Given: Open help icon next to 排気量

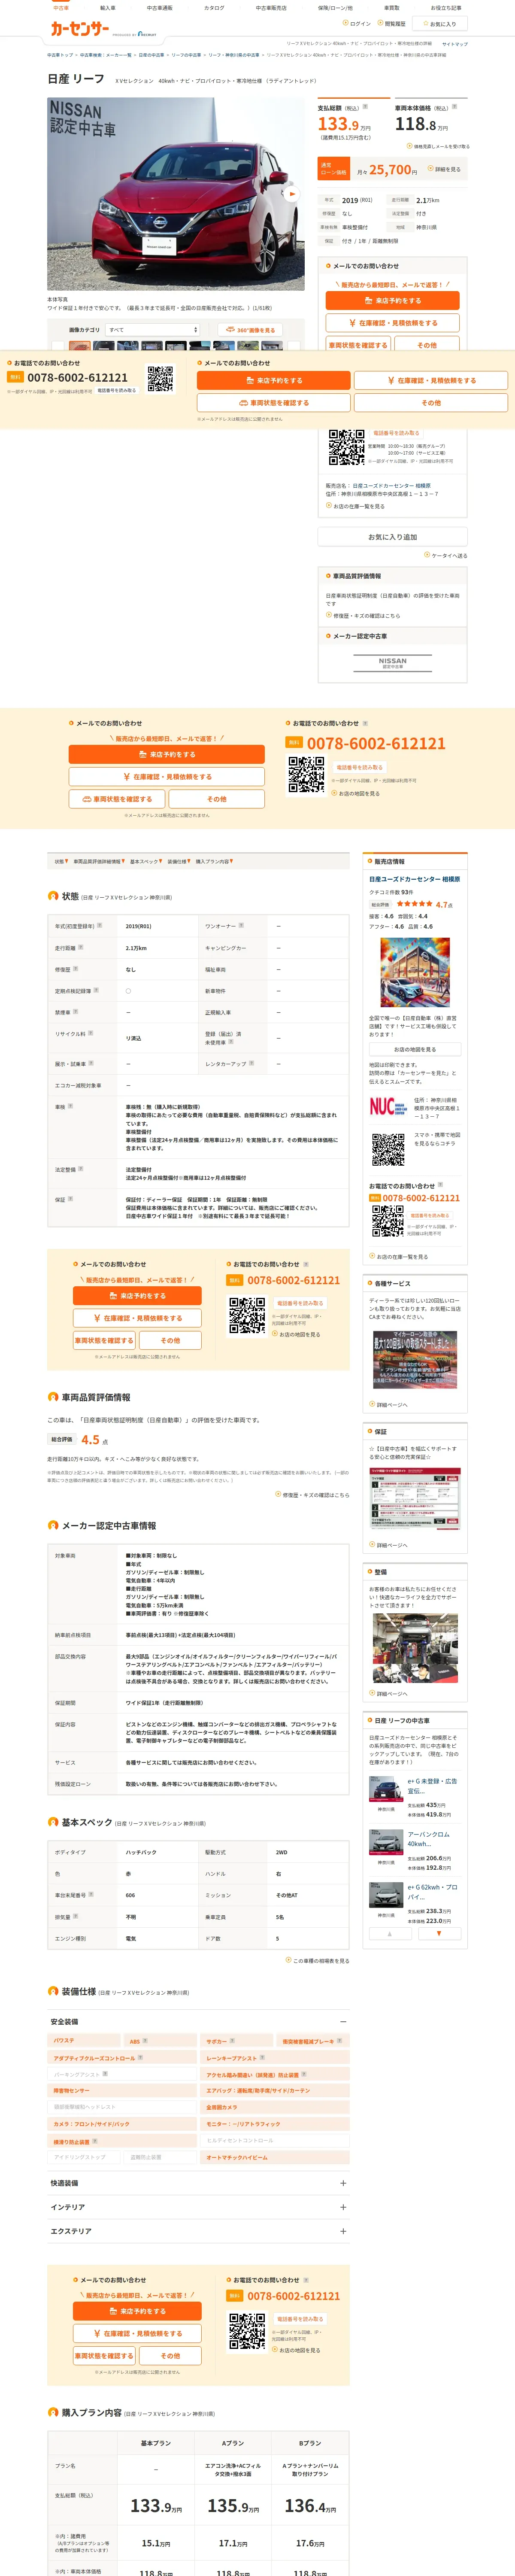Looking at the screenshot, I should click(x=75, y=1916).
